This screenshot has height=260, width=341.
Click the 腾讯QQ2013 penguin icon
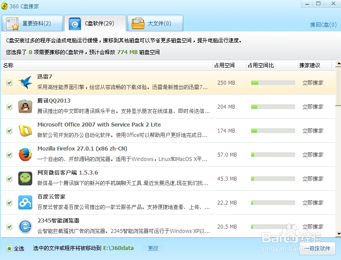[x=25, y=106]
